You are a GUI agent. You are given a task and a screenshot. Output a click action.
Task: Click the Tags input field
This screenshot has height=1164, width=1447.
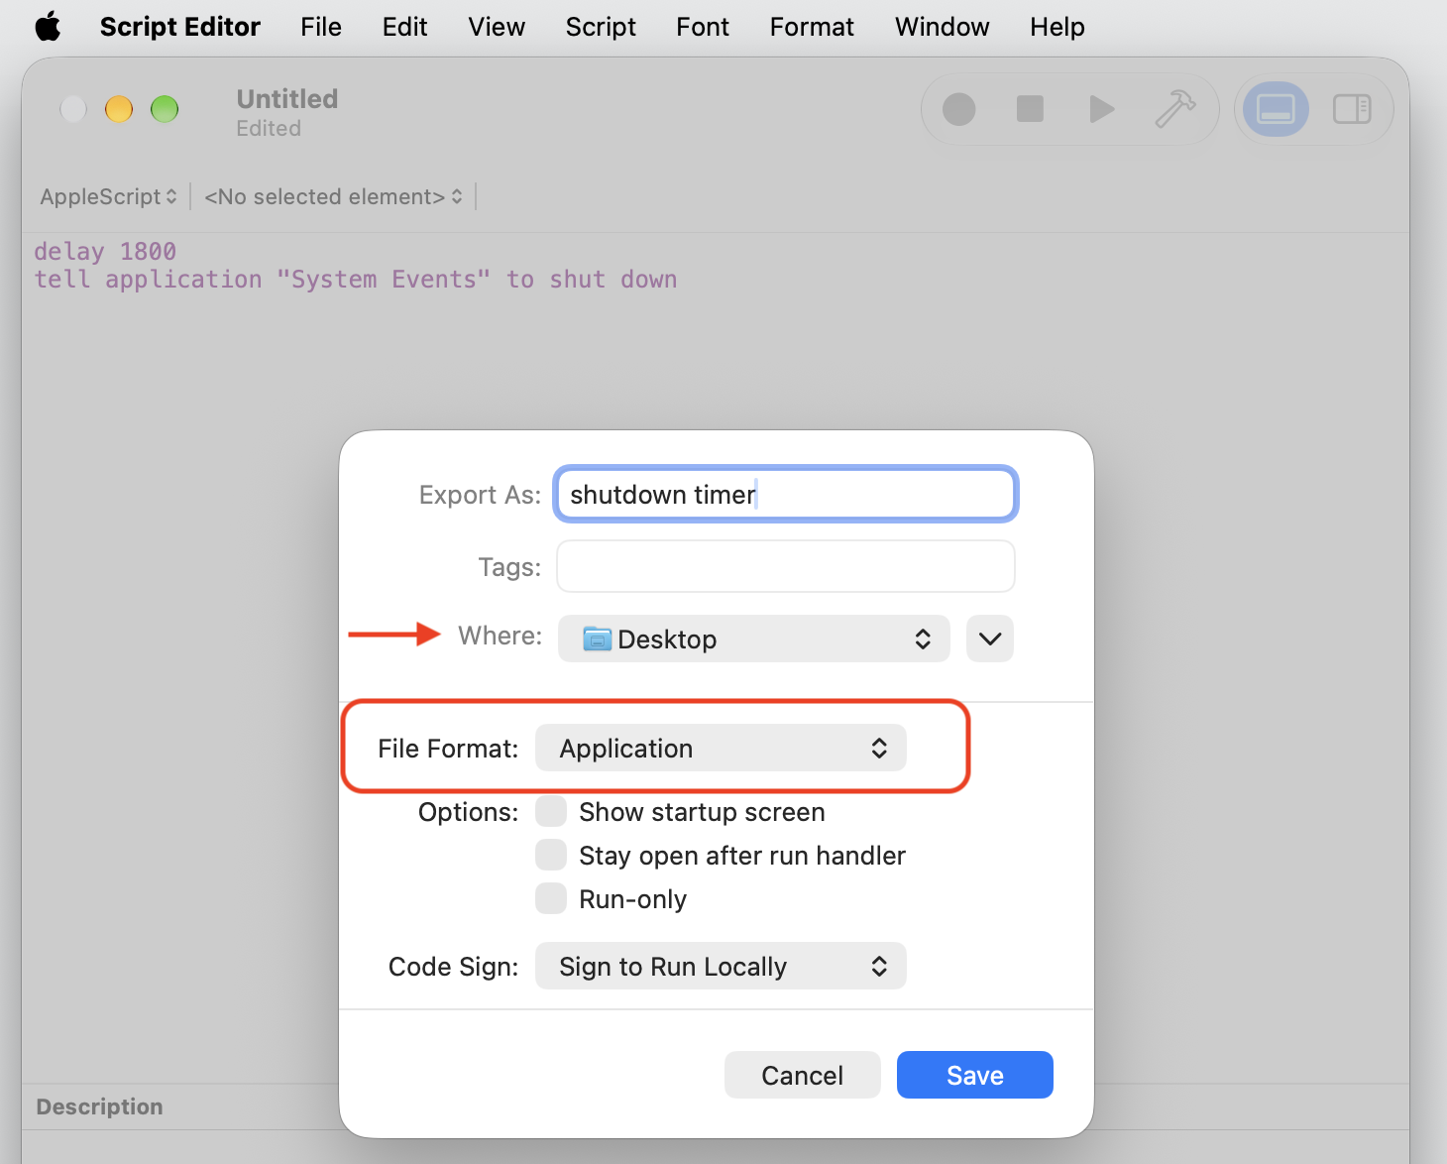[x=786, y=566]
